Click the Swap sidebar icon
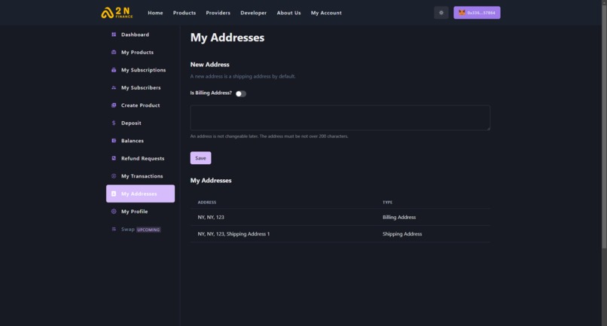The width and height of the screenshot is (607, 326). (x=114, y=229)
